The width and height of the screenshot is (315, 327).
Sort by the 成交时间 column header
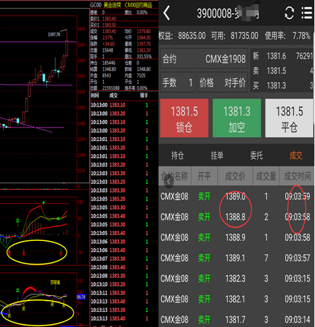[x=297, y=176]
